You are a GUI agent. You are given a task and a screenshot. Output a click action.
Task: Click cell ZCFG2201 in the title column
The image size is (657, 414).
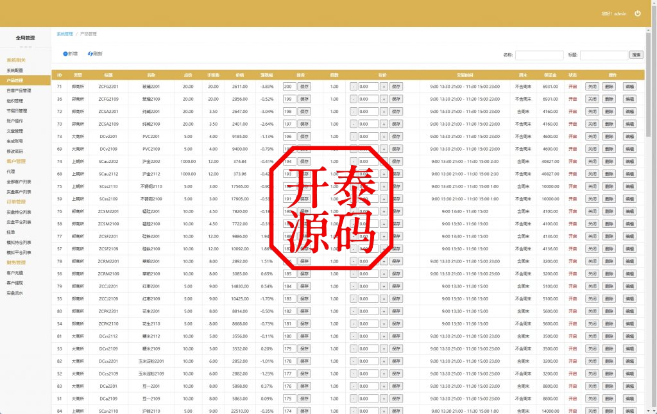tap(108, 86)
